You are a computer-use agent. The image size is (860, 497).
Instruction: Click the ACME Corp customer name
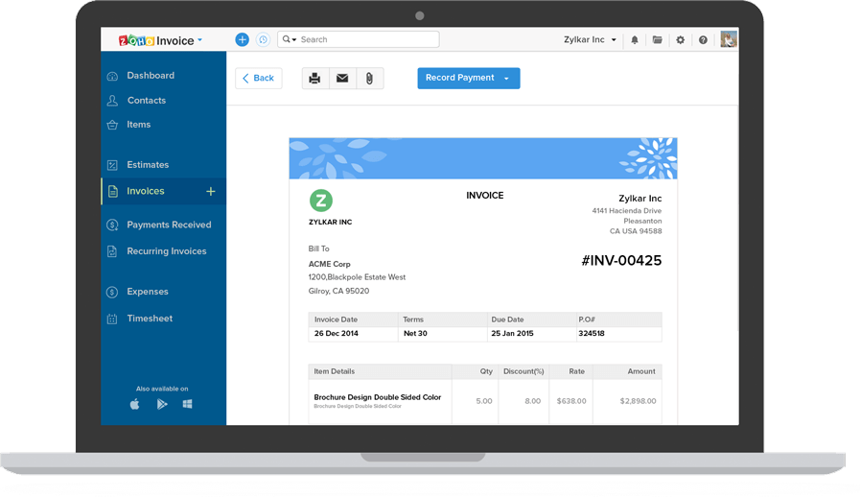click(x=329, y=264)
